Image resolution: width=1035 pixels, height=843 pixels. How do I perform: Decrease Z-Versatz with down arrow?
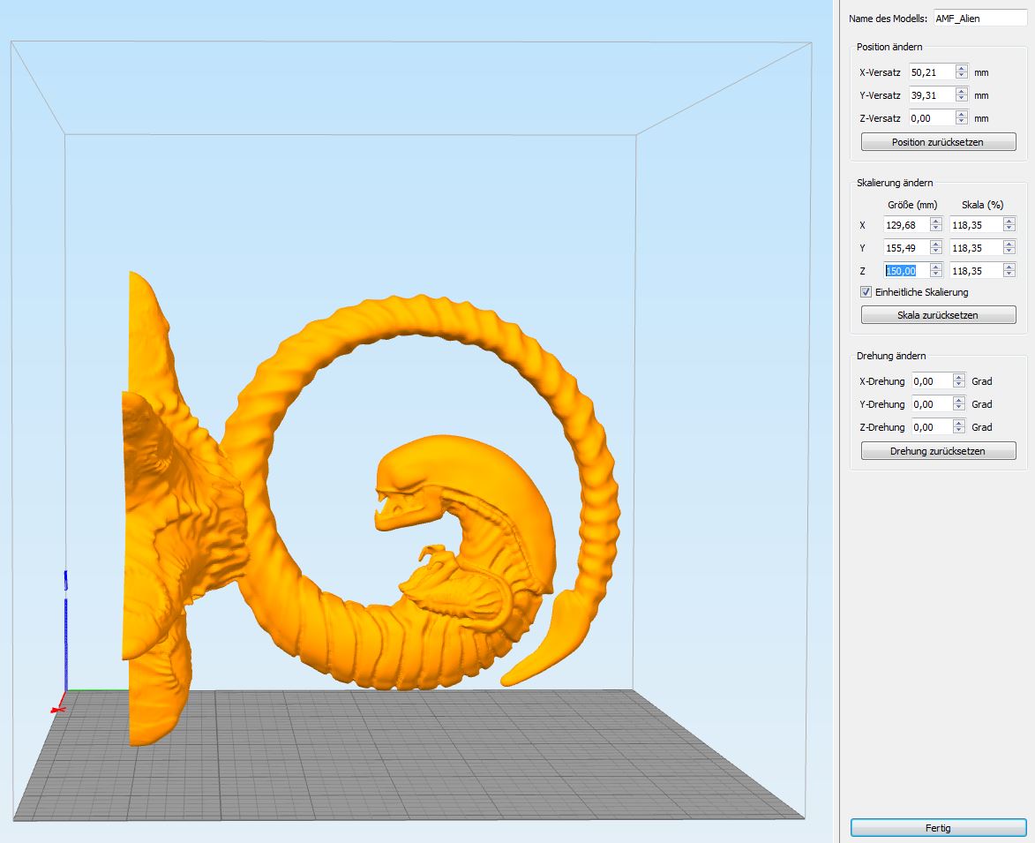[962, 122]
